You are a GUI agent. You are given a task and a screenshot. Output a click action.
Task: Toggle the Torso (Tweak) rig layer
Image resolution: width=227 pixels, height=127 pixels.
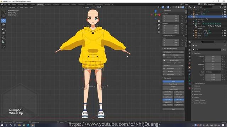(x=173, y=84)
